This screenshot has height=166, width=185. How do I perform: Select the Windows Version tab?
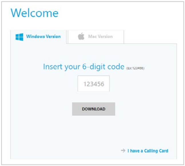click(x=39, y=37)
